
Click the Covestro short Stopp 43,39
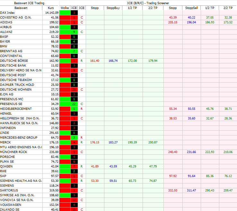point(173,18)
